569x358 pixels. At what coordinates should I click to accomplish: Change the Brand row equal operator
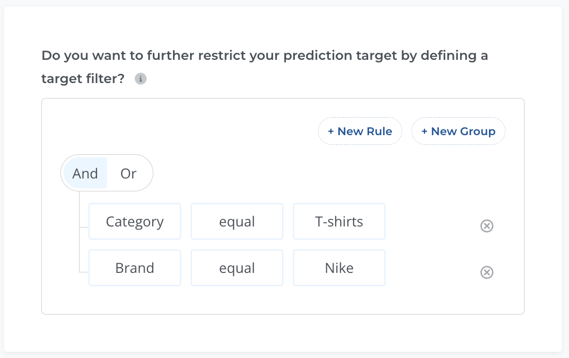click(x=237, y=268)
